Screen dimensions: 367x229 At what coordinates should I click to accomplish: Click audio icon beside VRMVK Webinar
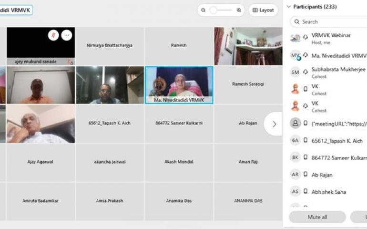tap(306, 37)
